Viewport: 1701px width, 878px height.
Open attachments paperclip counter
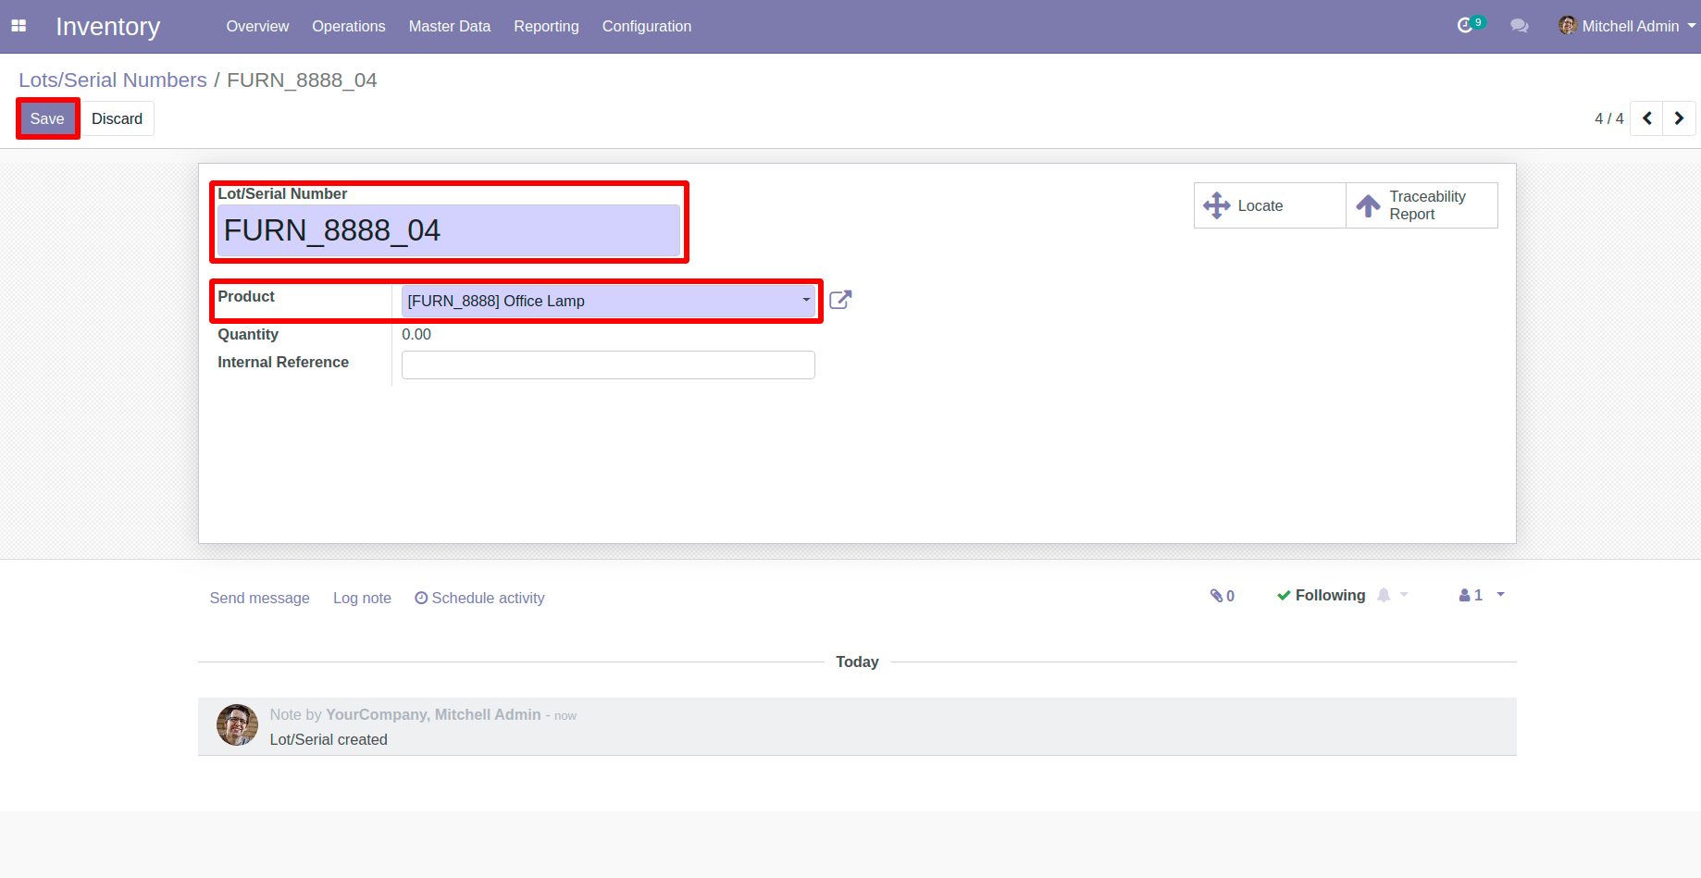coord(1222,596)
